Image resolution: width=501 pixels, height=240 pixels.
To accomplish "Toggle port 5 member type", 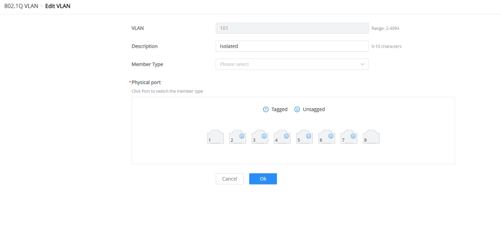I will pyautogui.click(x=304, y=137).
